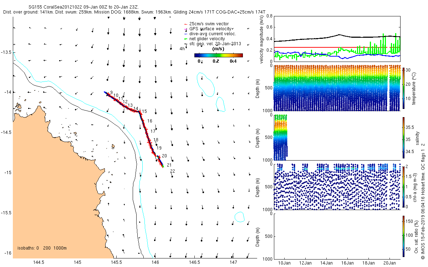Image resolution: width=428 pixels, height=267 pixels.
Task: Click the salinity depth section plot
Action: click(x=337, y=137)
